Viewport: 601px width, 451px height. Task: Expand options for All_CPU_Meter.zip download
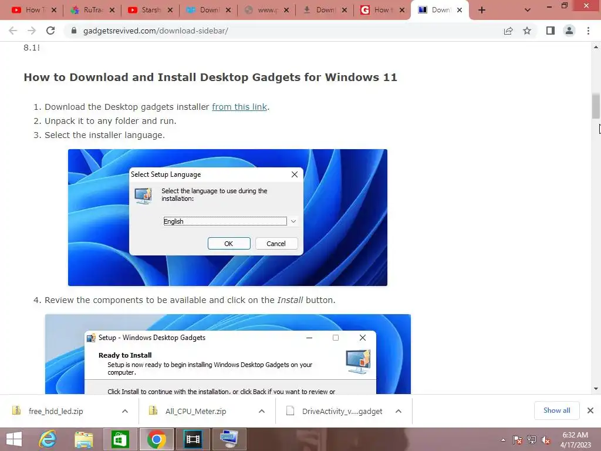tap(262, 411)
